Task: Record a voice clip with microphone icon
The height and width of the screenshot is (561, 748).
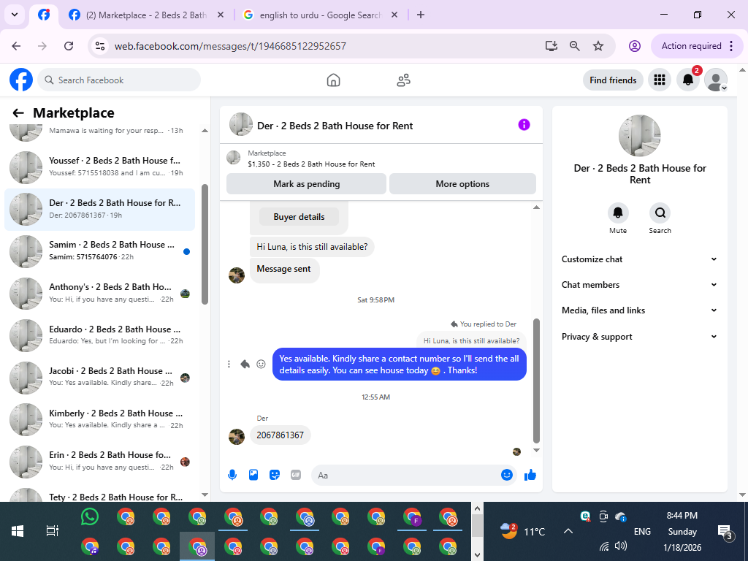Action: point(232,475)
